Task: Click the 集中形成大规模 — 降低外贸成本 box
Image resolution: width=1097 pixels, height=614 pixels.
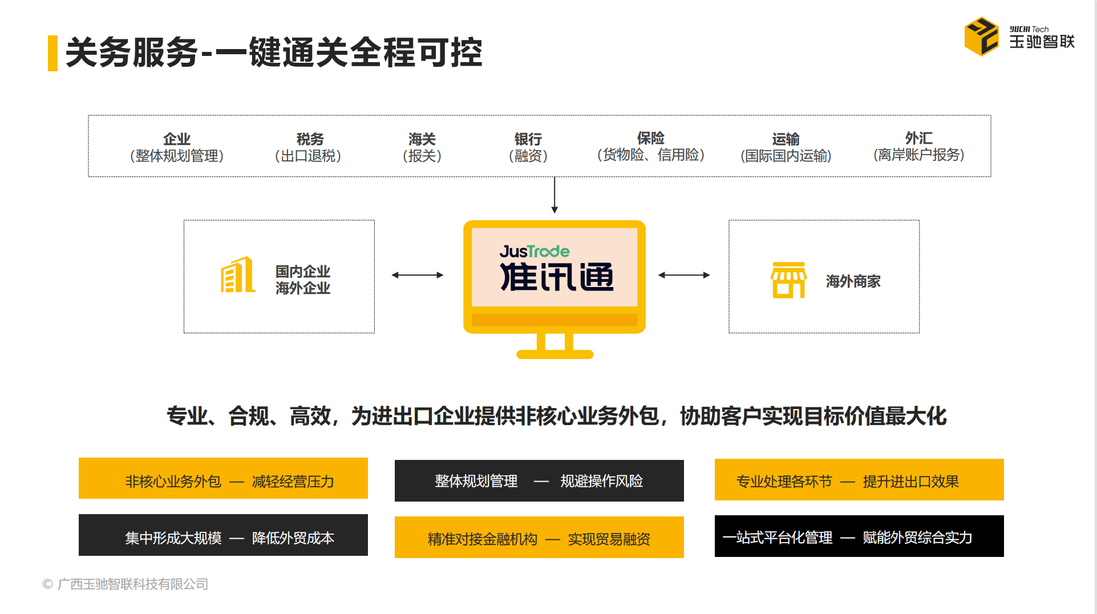Action: click(223, 535)
